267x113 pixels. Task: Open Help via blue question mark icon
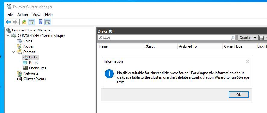coord(41,22)
